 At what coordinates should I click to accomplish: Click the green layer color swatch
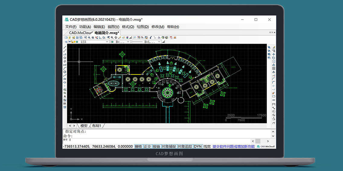(x=77, y=42)
